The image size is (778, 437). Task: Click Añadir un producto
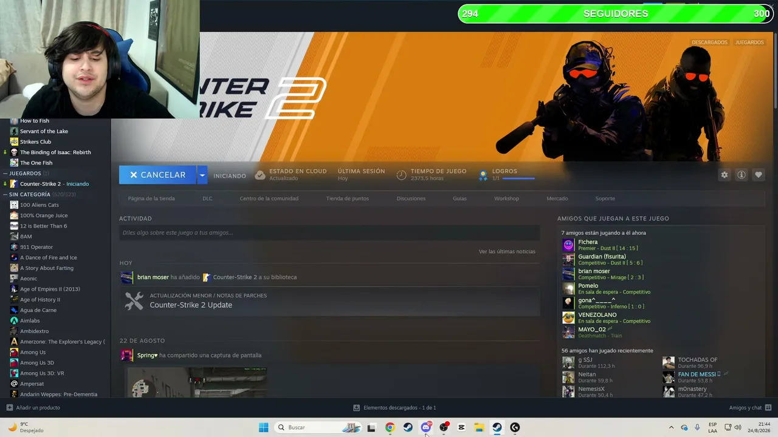coord(38,408)
